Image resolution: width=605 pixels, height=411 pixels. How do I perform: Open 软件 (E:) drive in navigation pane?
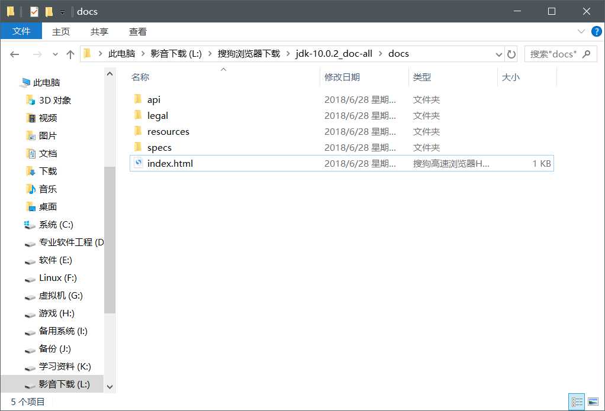point(55,260)
